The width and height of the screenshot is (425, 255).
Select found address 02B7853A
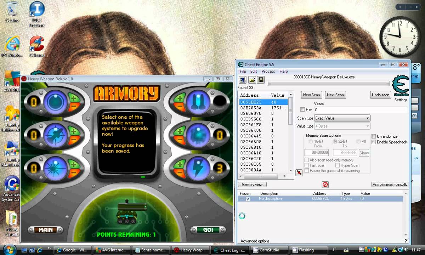[x=263, y=108]
